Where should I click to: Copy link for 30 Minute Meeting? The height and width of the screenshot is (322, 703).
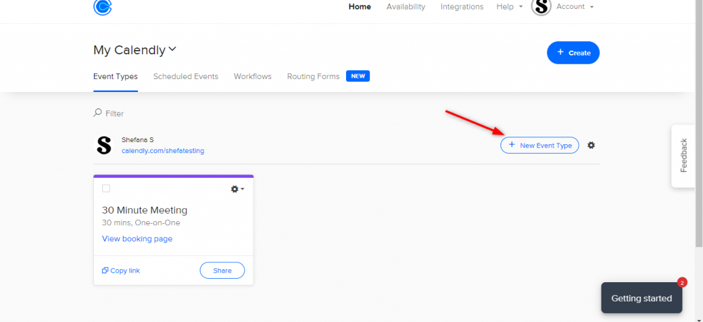[121, 271]
